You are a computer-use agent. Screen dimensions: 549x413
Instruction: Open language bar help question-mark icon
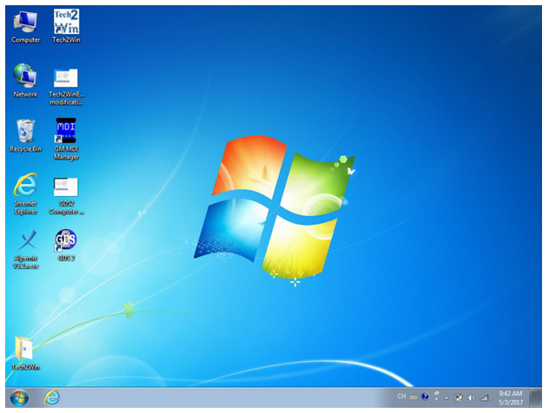425,397
